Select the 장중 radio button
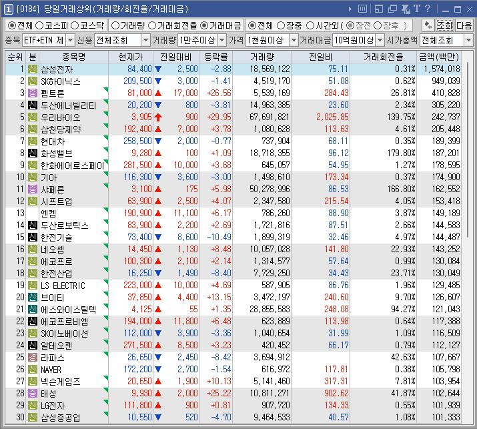Viewport: 477px width, 429px height. pos(281,25)
